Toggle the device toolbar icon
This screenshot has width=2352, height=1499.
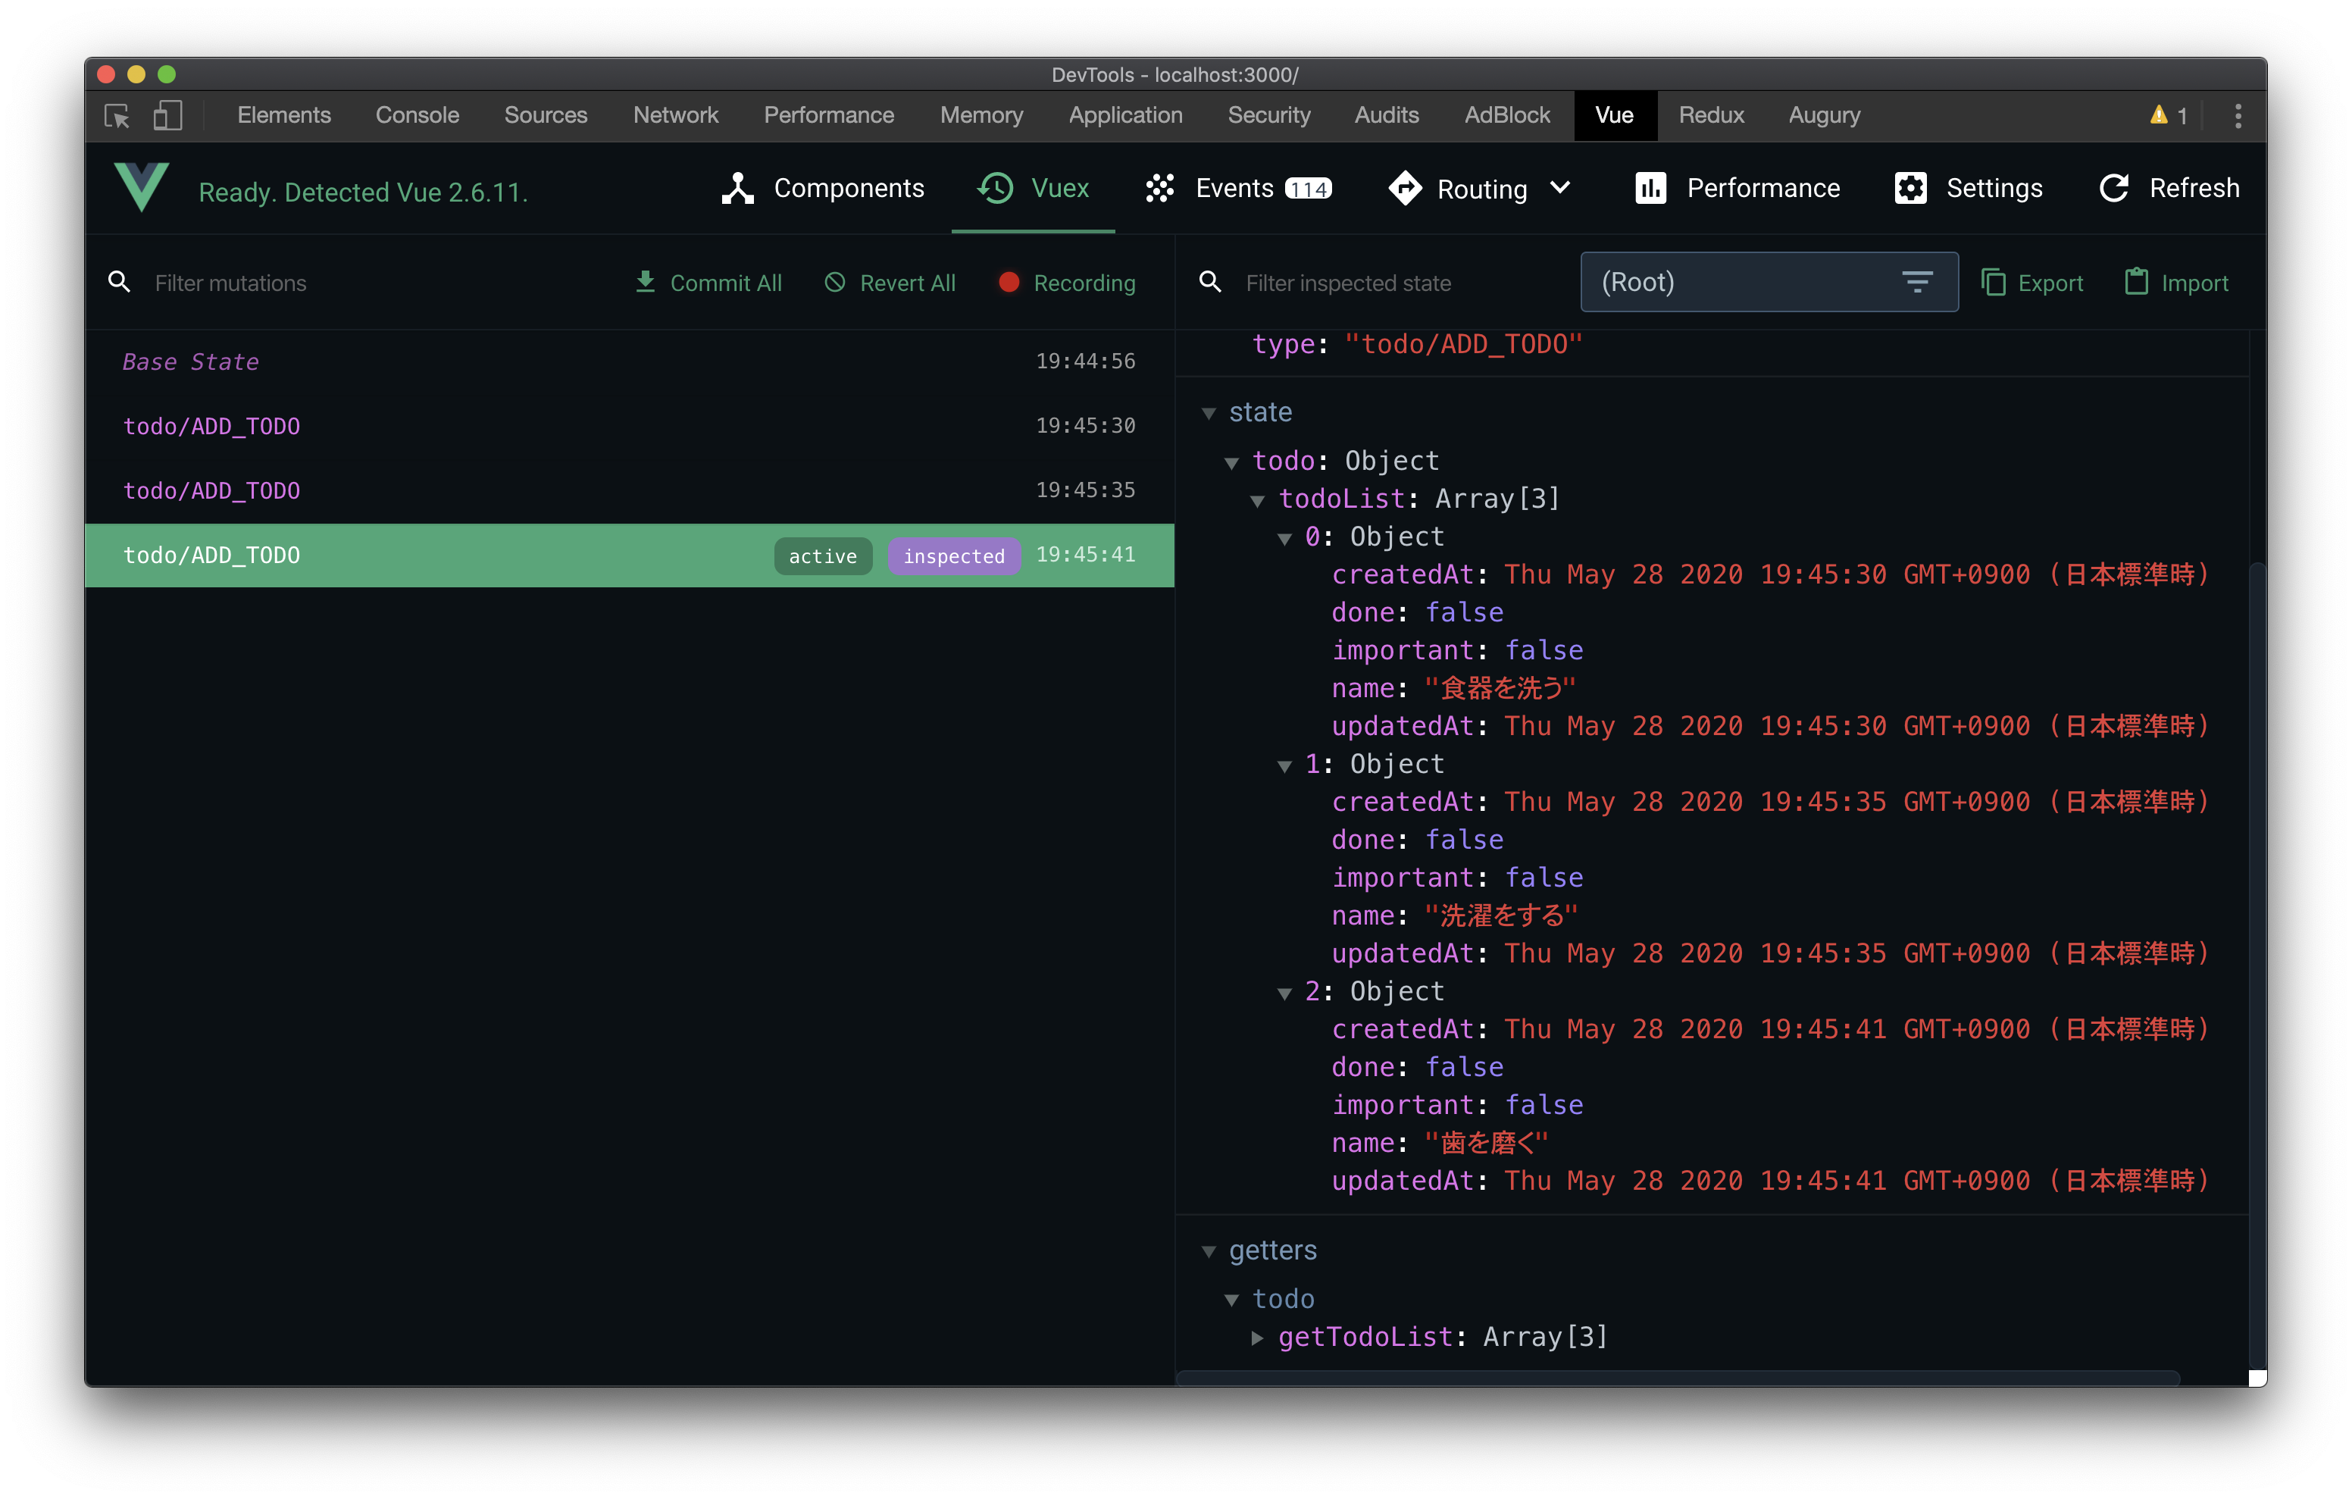[168, 115]
